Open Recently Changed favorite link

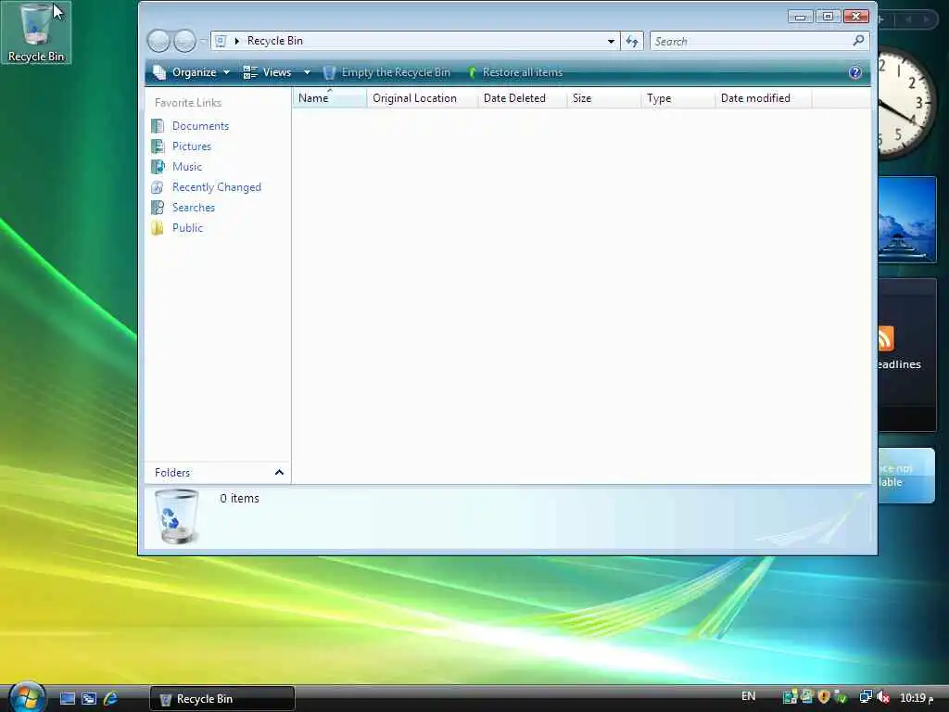point(217,187)
